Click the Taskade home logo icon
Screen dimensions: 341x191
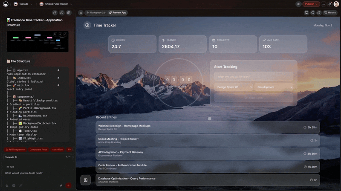[6, 4]
